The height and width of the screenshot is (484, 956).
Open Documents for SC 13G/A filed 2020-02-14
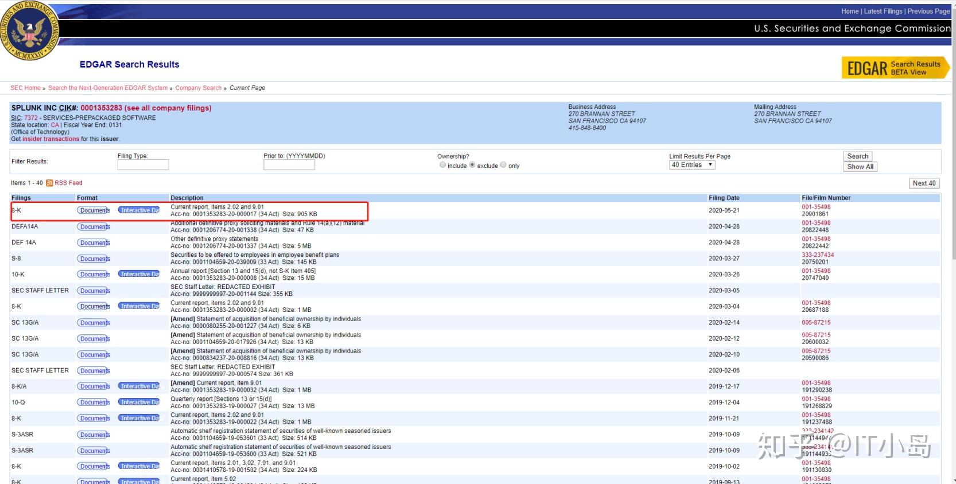(x=94, y=323)
